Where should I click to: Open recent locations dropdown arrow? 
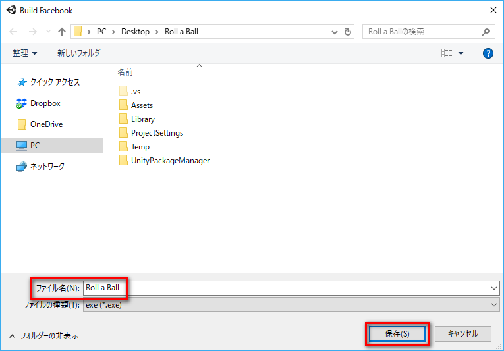(x=48, y=32)
